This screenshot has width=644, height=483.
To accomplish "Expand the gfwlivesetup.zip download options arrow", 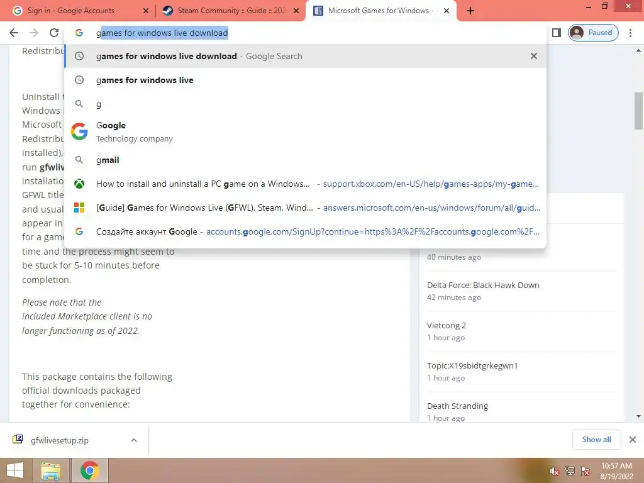I will click(134, 440).
